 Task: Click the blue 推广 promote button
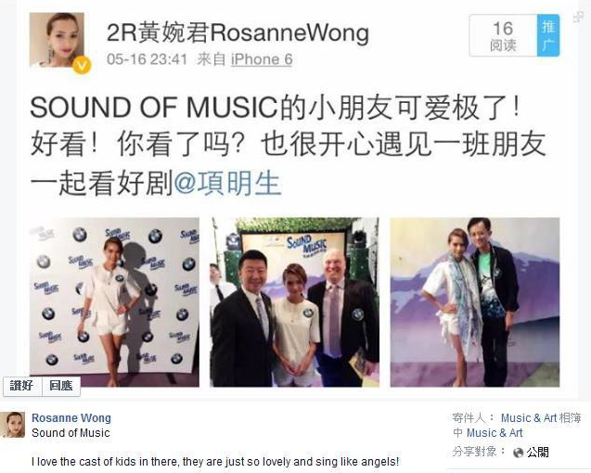coord(548,36)
